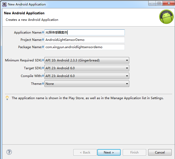Click the info icon beside Compile With
Viewport: 175px width, 159px height.
[x=43, y=76]
